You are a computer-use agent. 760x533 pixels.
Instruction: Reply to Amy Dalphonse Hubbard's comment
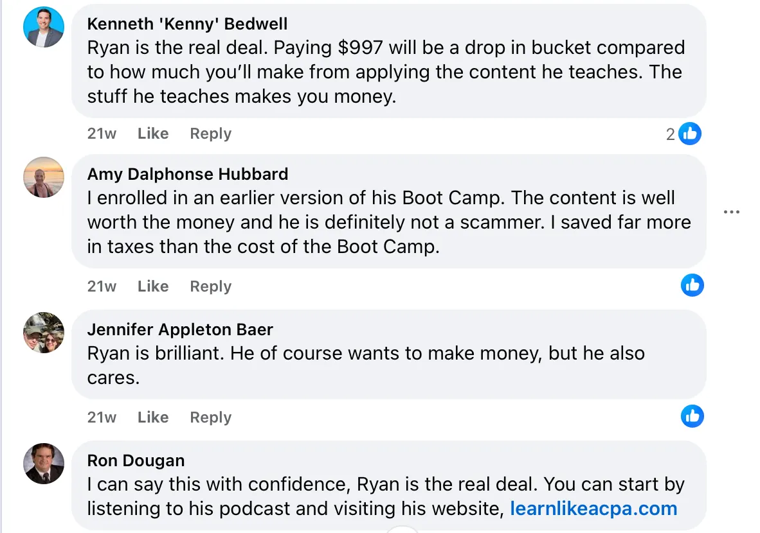[210, 286]
